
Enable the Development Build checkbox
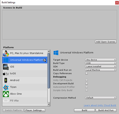pos(87,83)
